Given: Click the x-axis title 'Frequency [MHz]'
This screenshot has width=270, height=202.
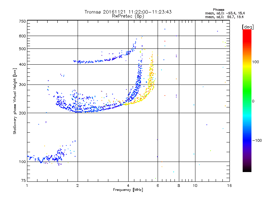Looking at the screenshot, I should pos(128,190).
